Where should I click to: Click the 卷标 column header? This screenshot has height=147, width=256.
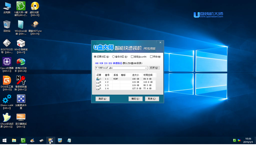[x=125, y=75]
